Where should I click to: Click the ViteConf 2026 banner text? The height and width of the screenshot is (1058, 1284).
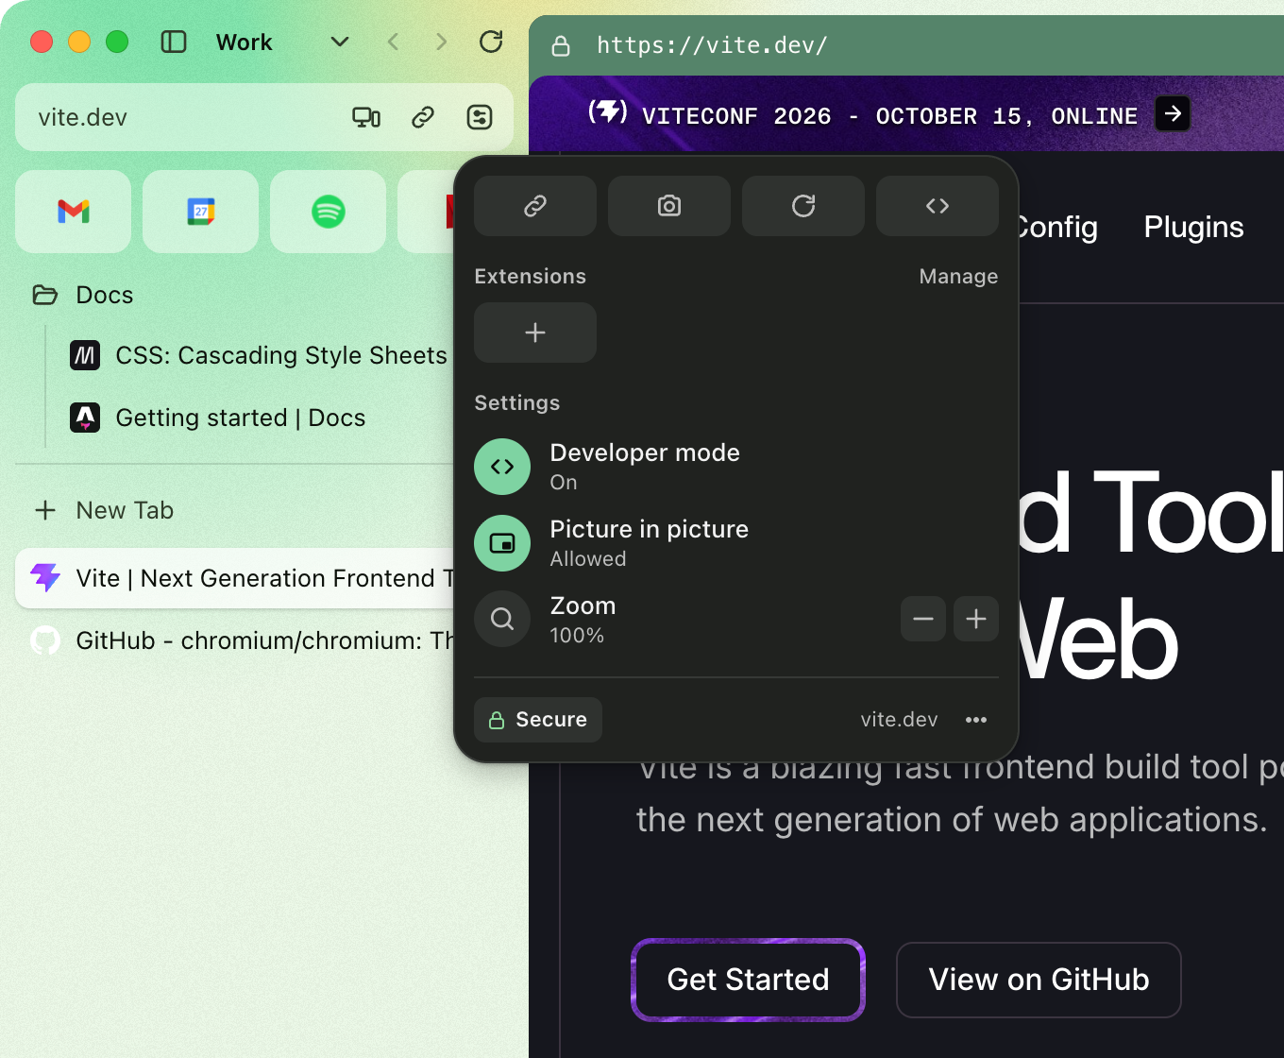coord(889,116)
